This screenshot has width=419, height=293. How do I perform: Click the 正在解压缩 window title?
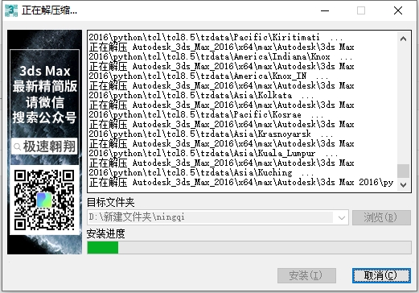click(50, 10)
